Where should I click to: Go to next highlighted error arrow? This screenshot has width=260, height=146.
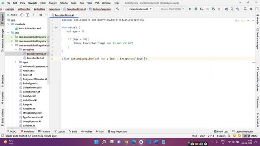[253, 21]
